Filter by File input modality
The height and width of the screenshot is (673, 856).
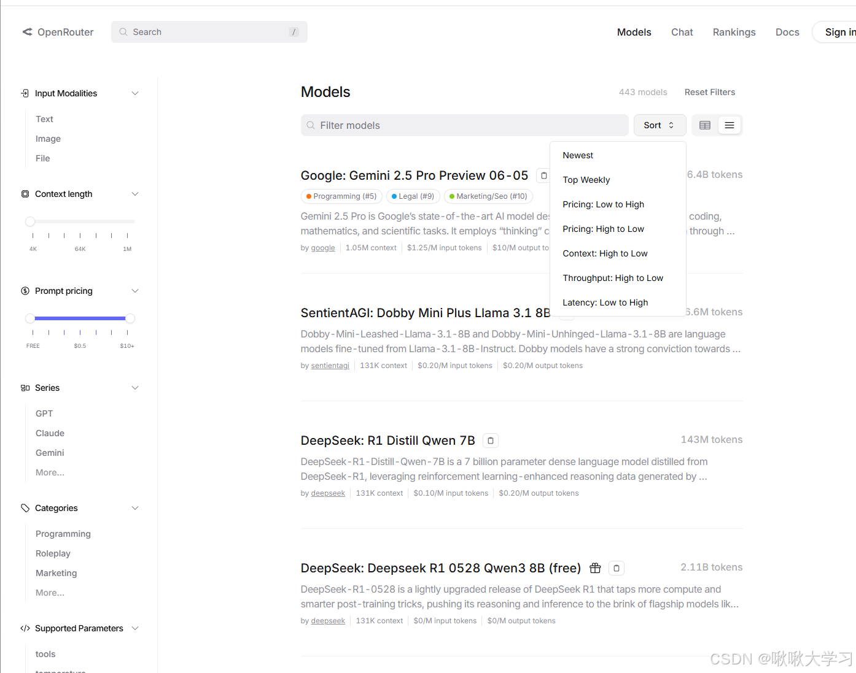tap(42, 158)
